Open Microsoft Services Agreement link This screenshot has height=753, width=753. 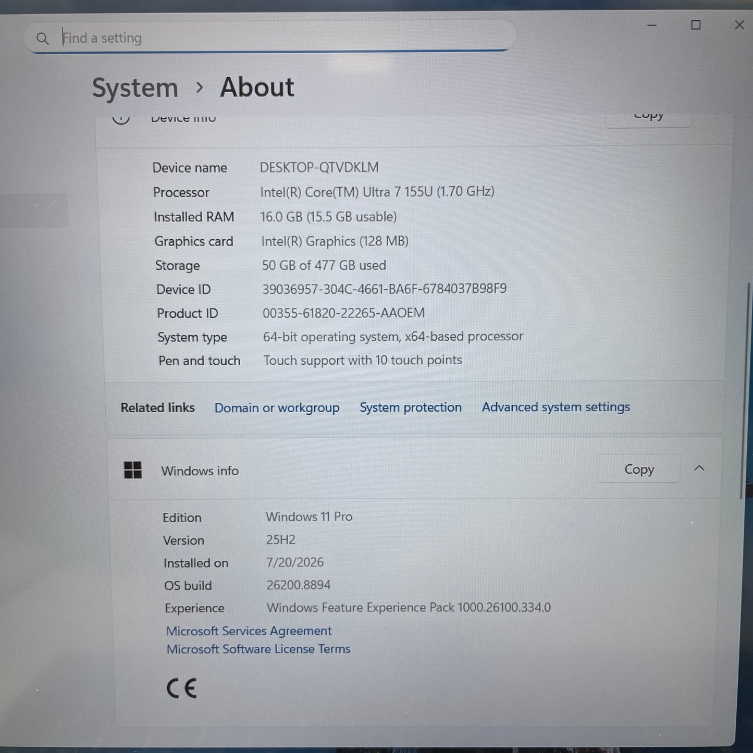pos(249,631)
